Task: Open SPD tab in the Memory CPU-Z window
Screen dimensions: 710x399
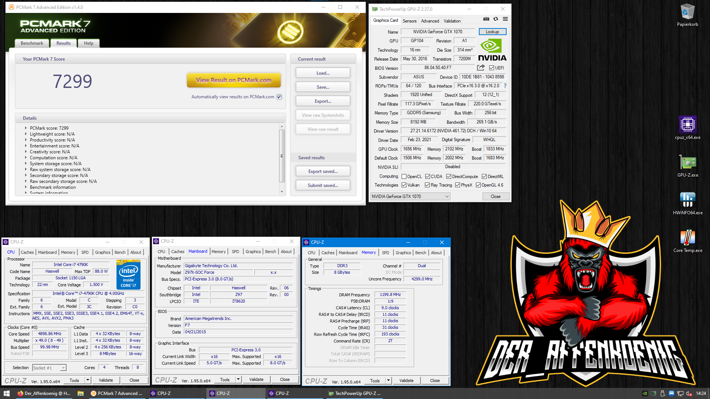Action: tap(385, 253)
